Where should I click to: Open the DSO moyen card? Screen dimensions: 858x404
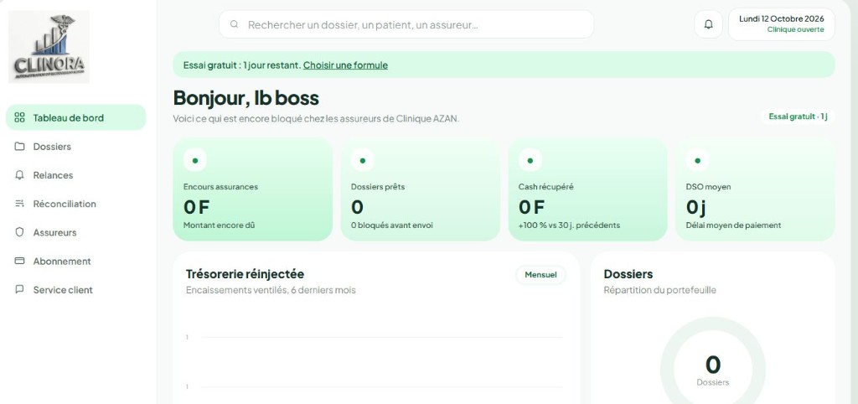(x=755, y=189)
